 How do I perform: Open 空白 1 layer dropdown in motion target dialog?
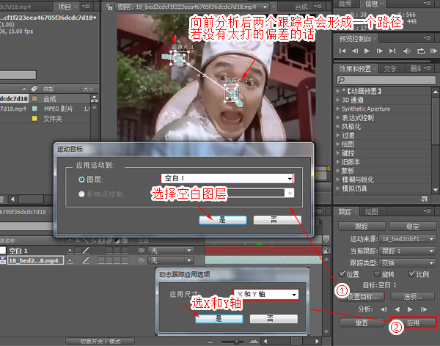click(x=227, y=178)
